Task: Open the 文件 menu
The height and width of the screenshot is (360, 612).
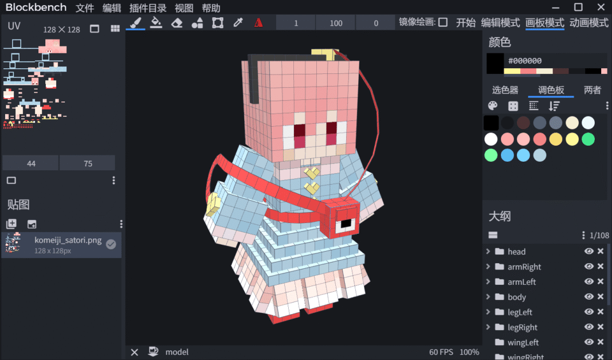Action: click(85, 8)
